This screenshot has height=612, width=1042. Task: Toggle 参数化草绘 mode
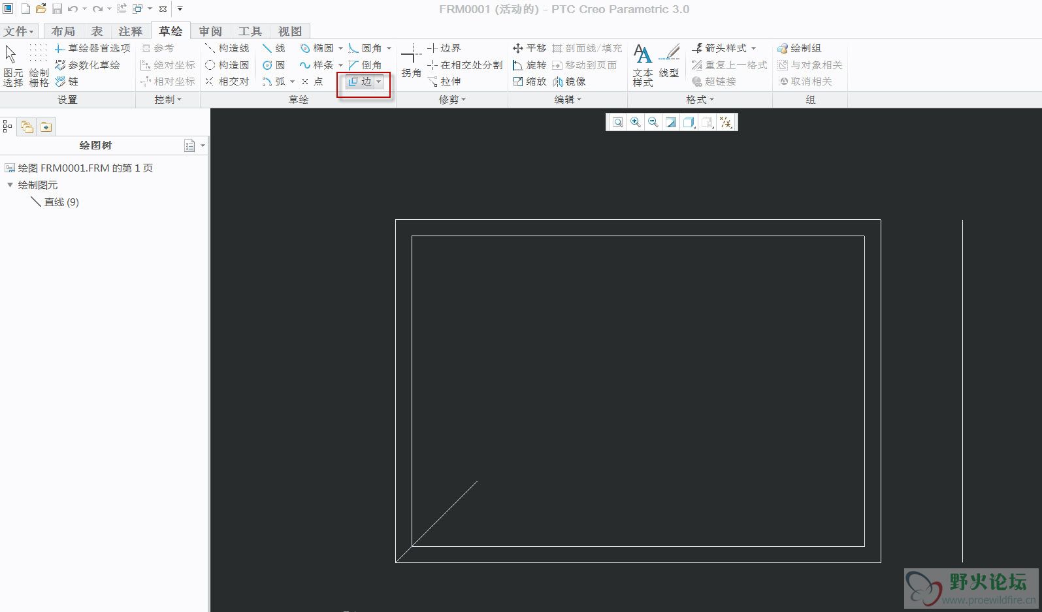tap(88, 65)
